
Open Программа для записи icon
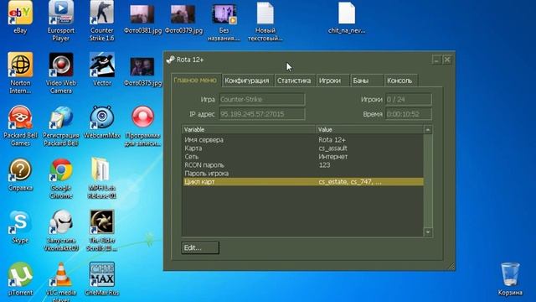point(142,126)
